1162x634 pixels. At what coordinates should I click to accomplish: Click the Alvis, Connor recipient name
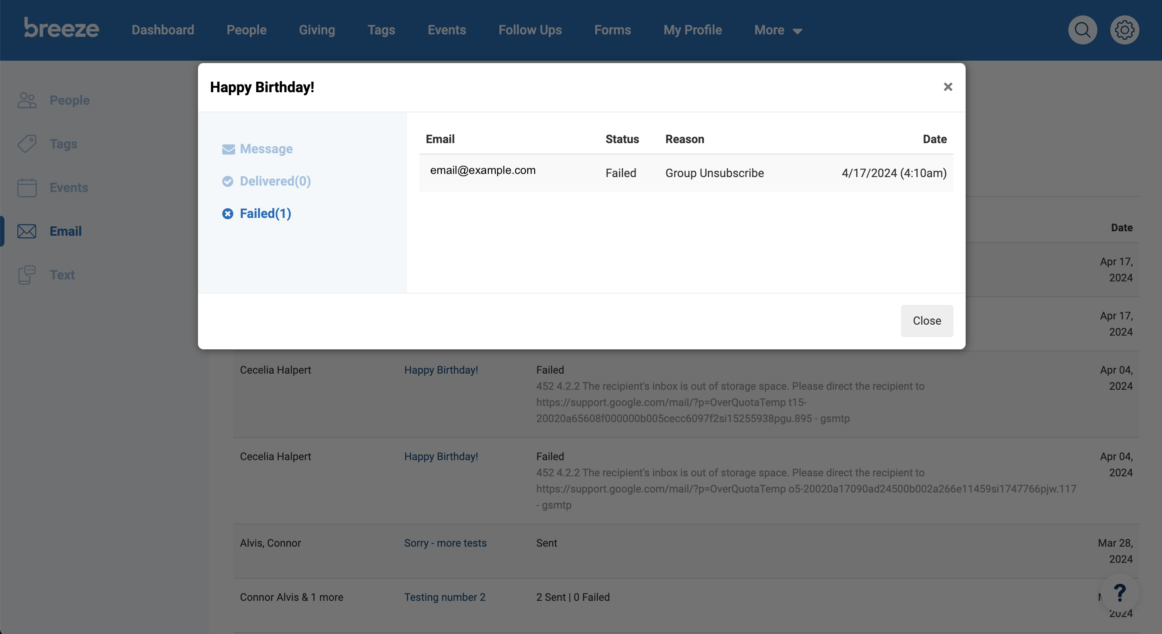point(270,543)
